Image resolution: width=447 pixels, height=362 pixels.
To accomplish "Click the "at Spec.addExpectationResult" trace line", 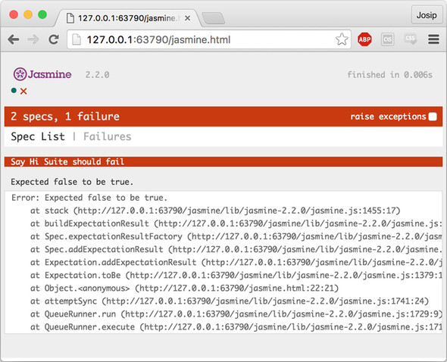I will click(x=236, y=249).
